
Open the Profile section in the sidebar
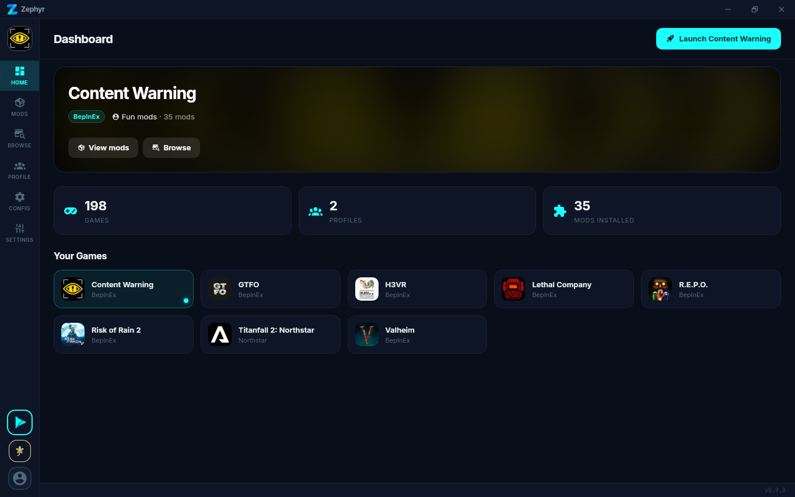[x=19, y=170]
